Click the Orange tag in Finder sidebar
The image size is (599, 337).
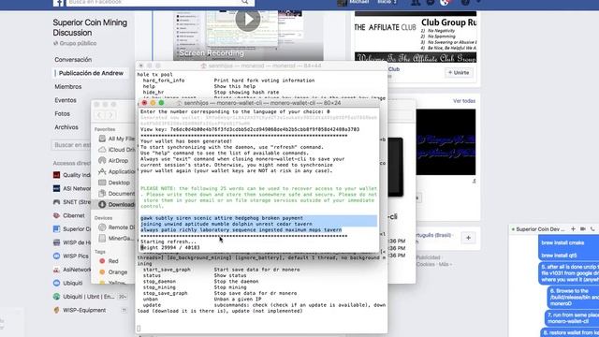tap(113, 272)
